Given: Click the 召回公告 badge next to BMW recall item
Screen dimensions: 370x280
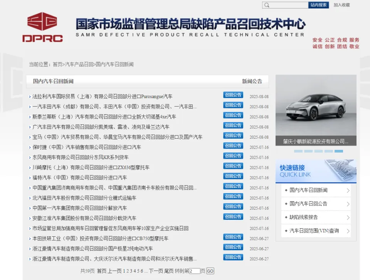Looking at the screenshot, I should pos(233,136).
